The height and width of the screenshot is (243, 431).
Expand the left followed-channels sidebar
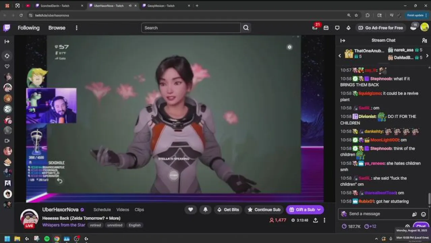tap(7, 42)
